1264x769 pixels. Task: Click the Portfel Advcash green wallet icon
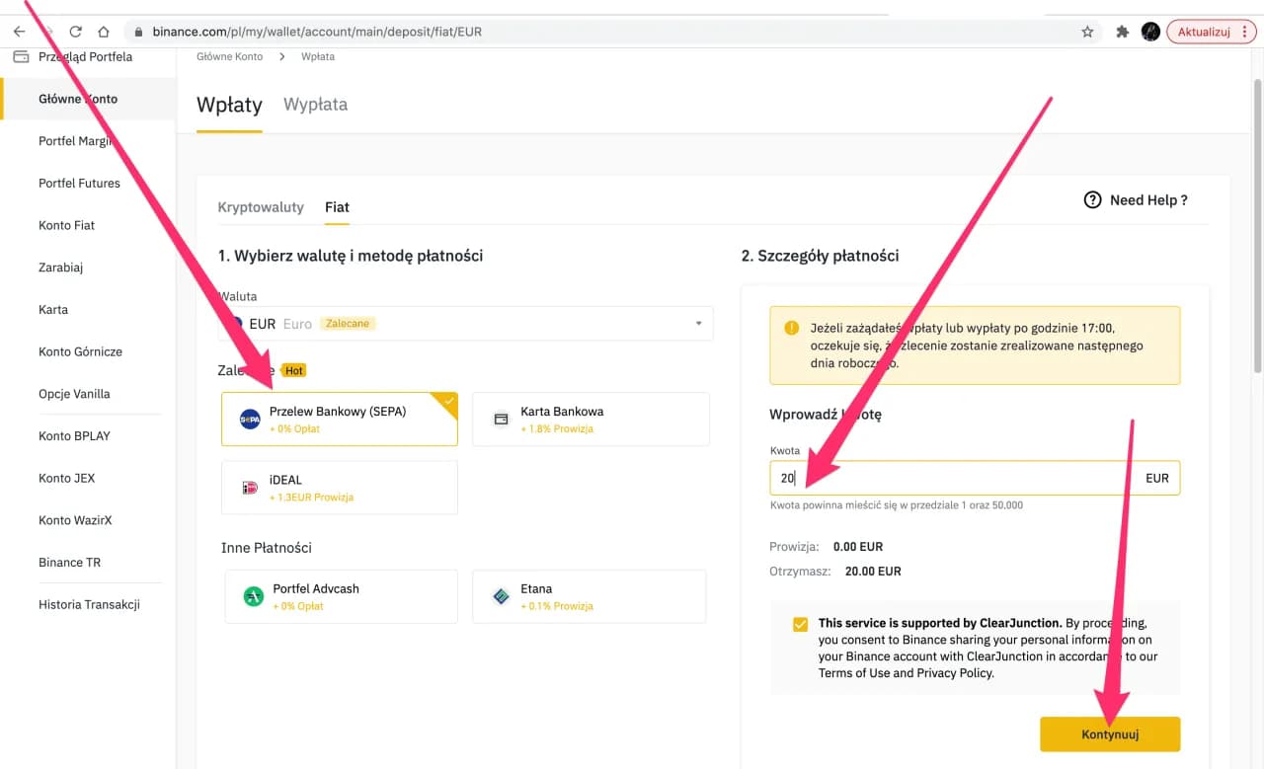click(x=252, y=596)
